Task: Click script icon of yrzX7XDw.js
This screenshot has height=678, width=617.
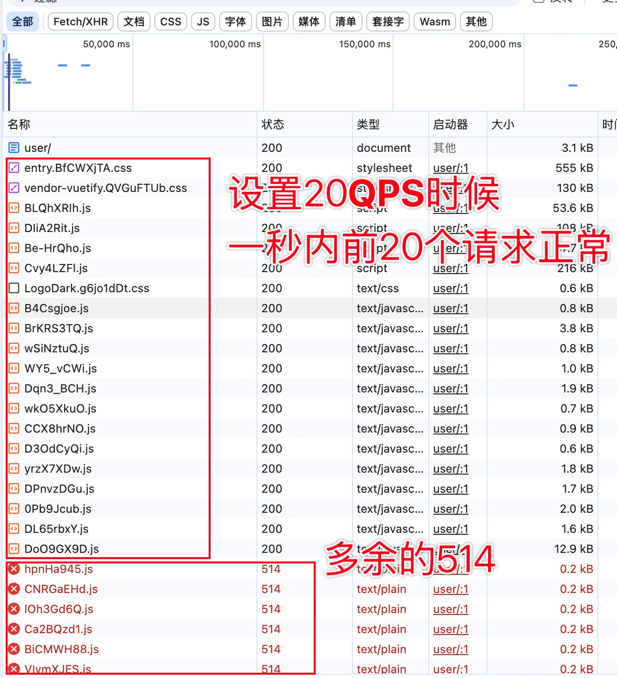Action: pyautogui.click(x=14, y=469)
